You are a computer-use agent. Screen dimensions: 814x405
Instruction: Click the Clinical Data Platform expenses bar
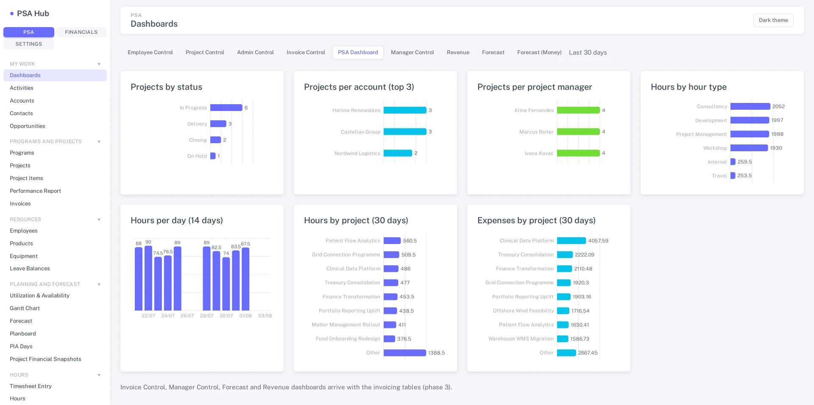click(571, 241)
